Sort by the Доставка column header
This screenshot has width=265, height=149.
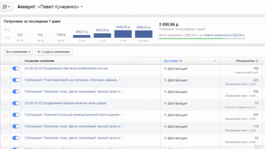click(x=171, y=61)
